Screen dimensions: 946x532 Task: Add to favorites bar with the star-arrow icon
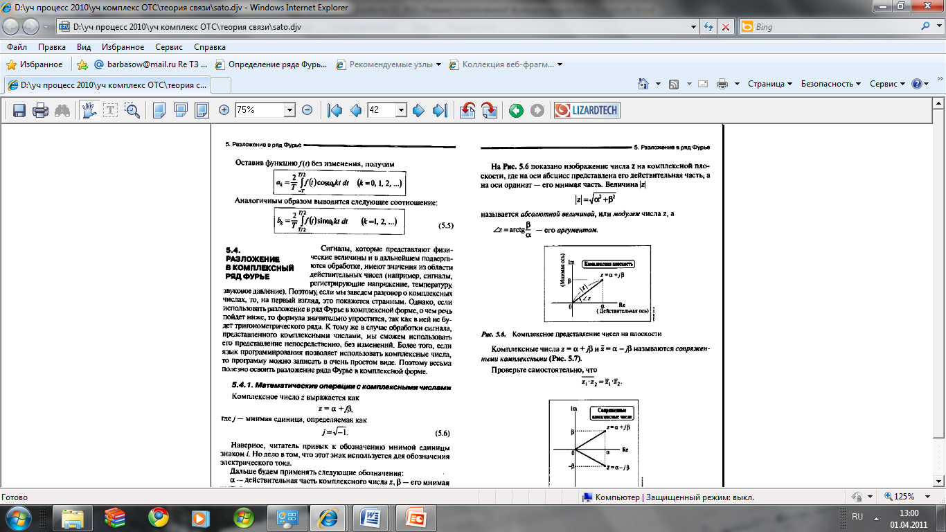82,64
